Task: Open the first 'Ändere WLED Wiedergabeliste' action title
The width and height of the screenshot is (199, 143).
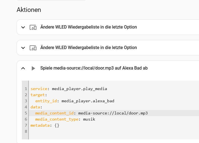Action: [88, 27]
